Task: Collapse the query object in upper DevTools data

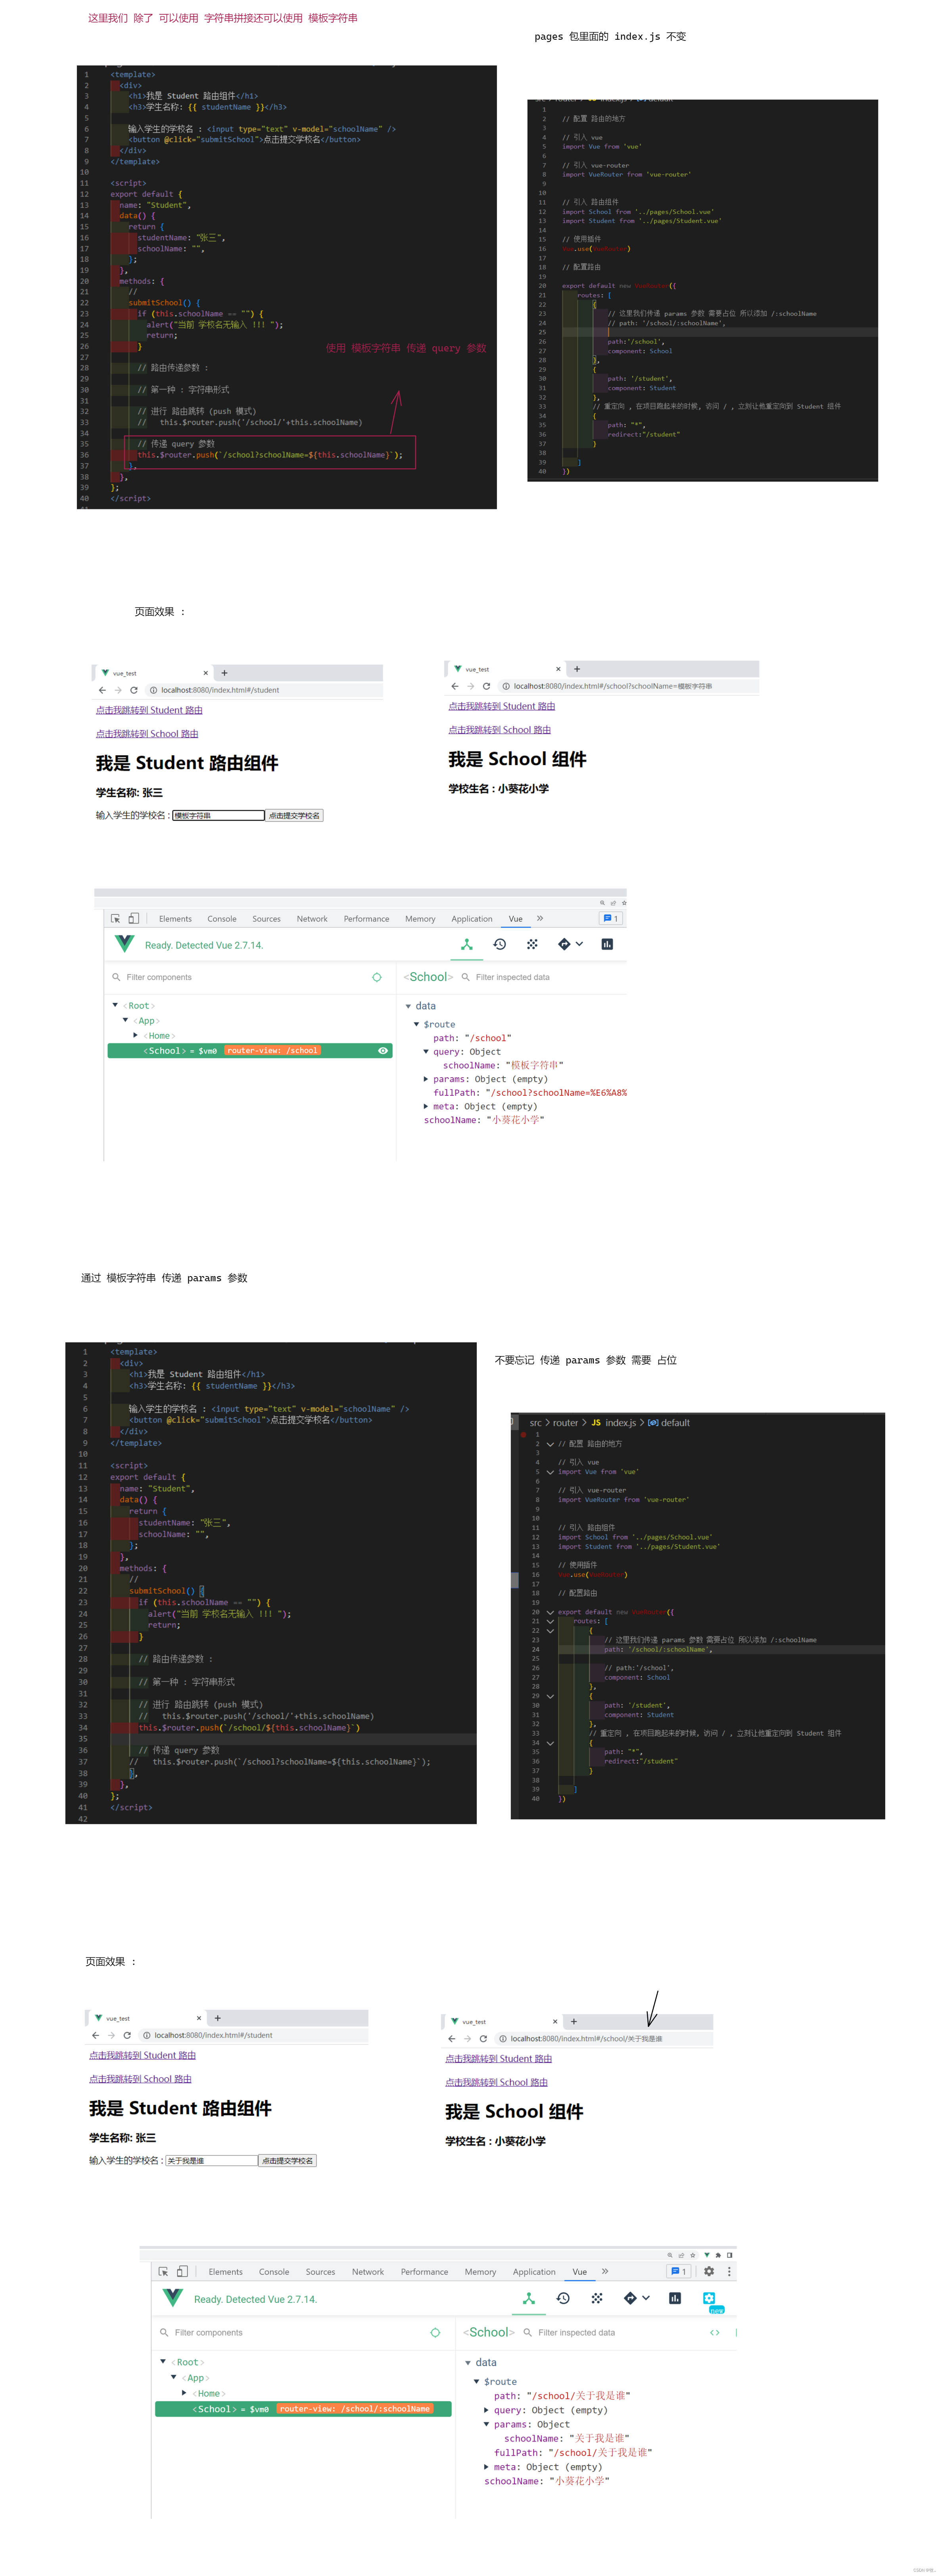Action: (426, 1052)
